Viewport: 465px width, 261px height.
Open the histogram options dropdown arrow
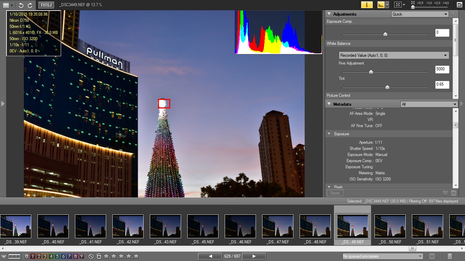(x=387, y=5)
